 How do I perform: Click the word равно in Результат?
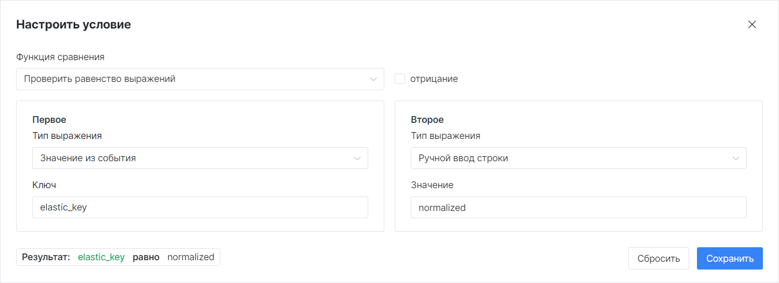pyautogui.click(x=146, y=257)
